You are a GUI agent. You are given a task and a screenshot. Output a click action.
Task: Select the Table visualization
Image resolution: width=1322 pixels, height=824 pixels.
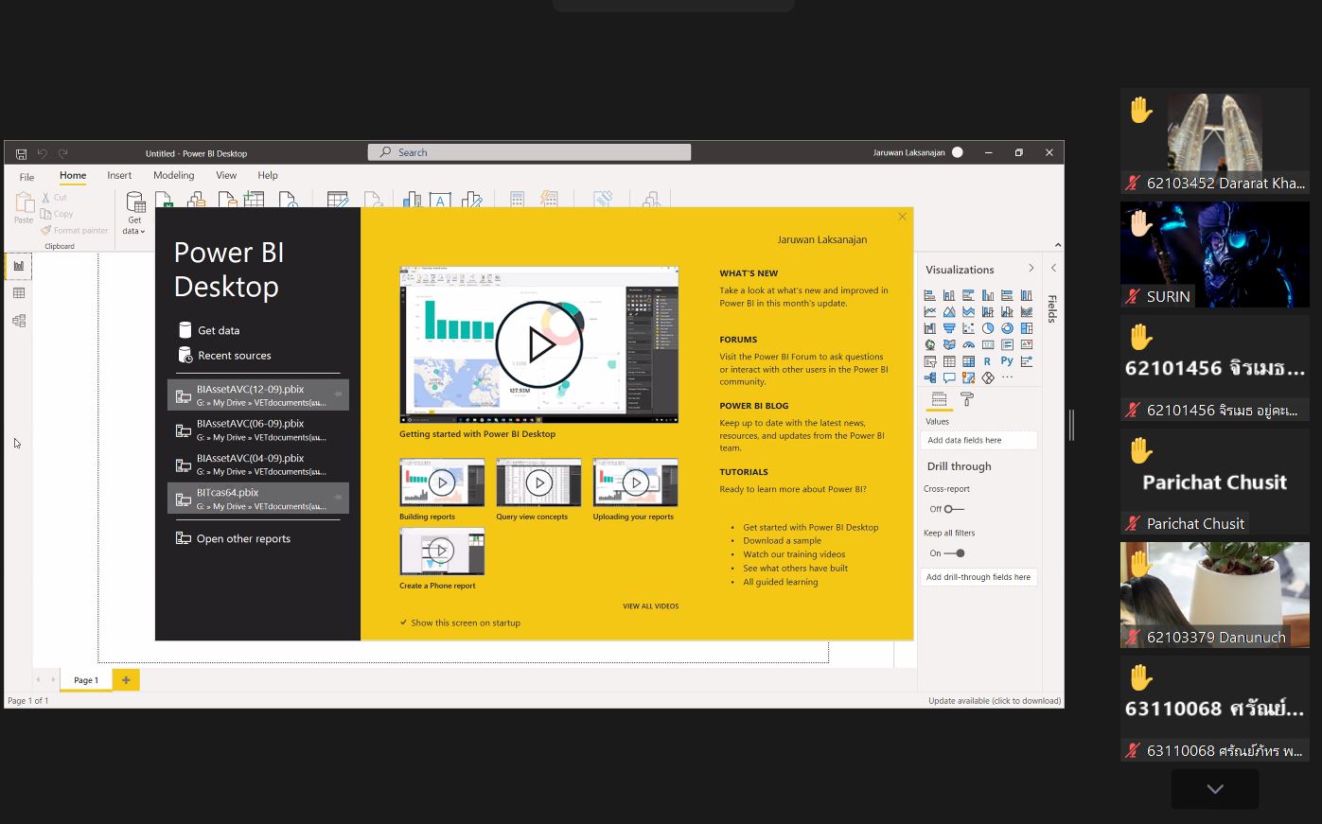pyautogui.click(x=949, y=361)
